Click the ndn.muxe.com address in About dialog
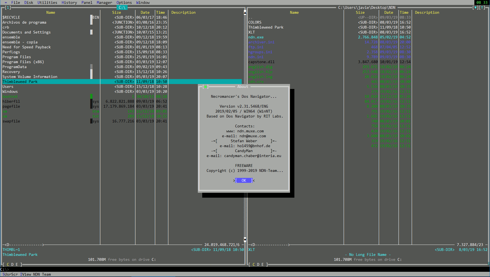The image size is (490, 277). (250, 131)
